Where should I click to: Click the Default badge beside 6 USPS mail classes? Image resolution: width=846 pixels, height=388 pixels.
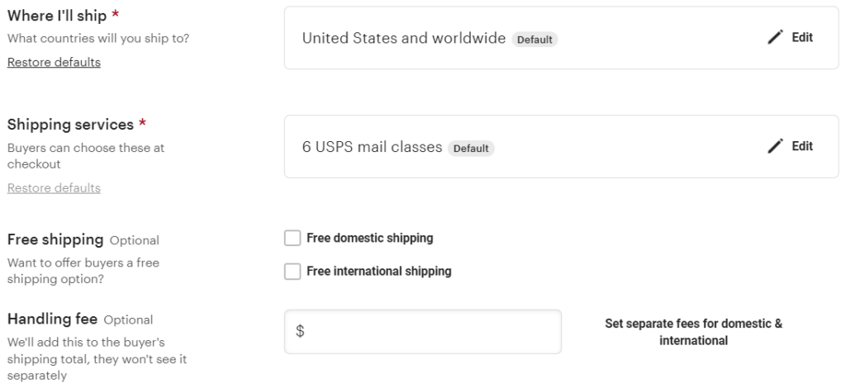[471, 149]
